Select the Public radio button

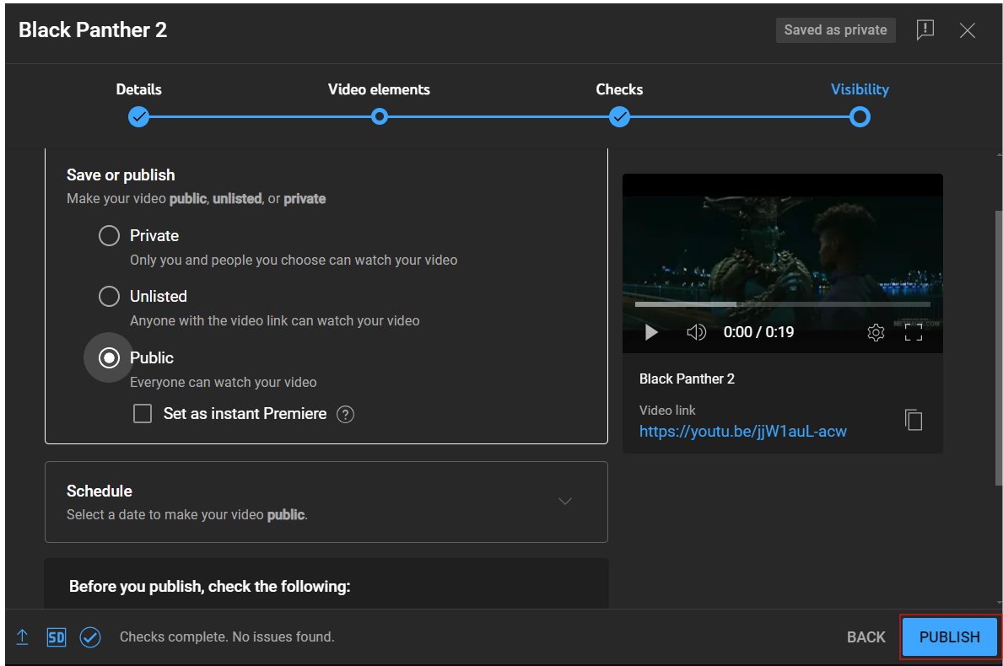[x=109, y=358]
